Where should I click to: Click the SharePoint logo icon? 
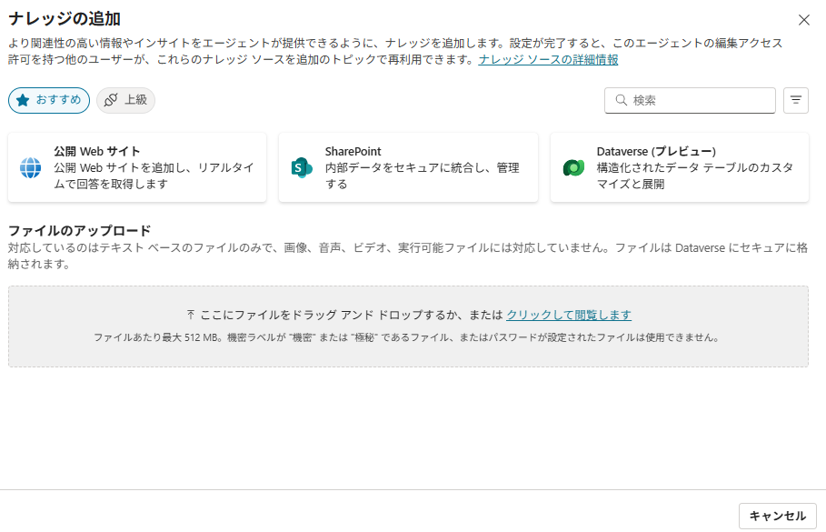pos(302,167)
